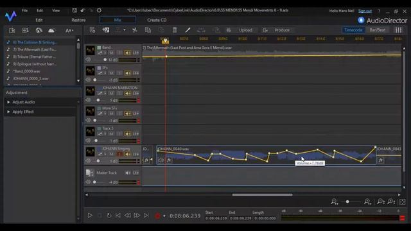Switch to the Edit room tab

coord(39,20)
